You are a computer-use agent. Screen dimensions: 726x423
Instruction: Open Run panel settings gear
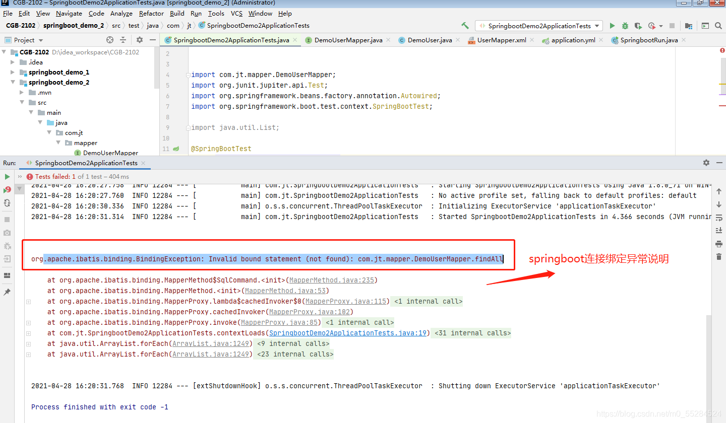coord(706,163)
